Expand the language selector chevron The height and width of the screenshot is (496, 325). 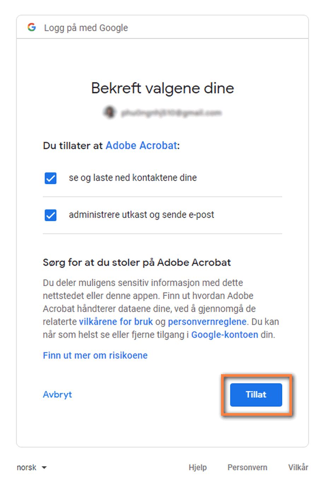44,467
